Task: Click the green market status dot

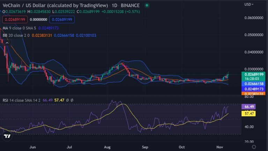Action: click(147, 6)
